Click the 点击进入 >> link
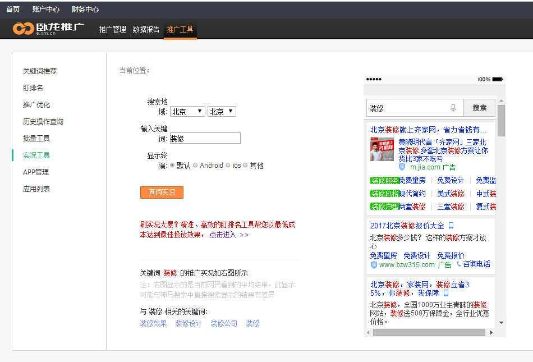The width and height of the screenshot is (533, 362). pos(229,235)
